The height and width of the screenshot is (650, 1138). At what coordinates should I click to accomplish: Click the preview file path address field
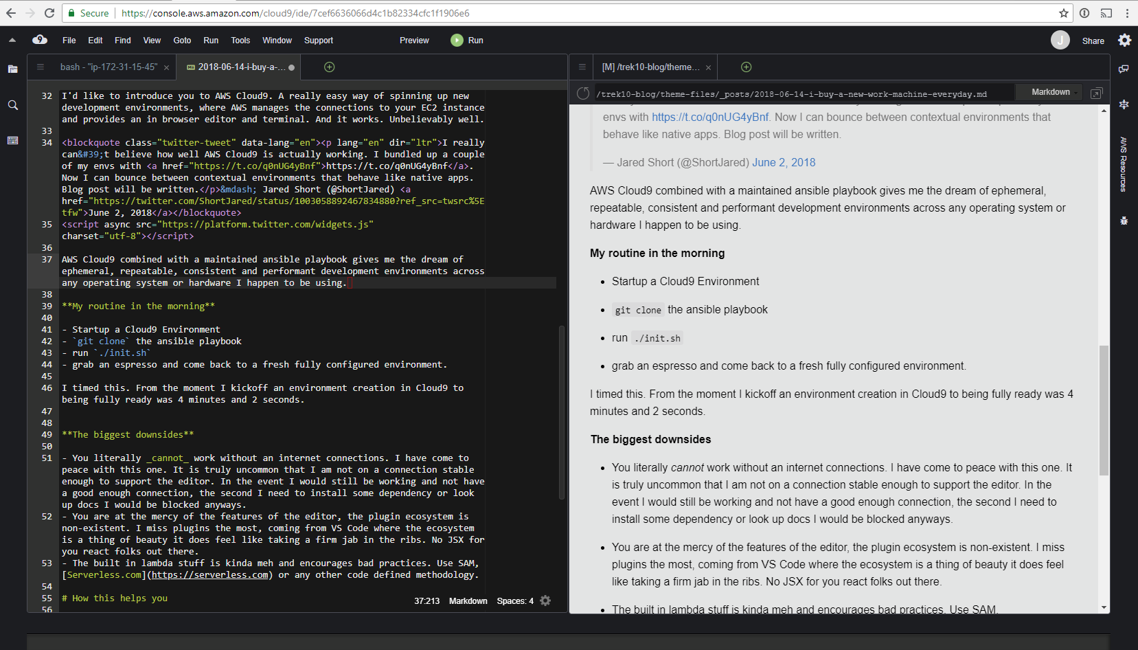(x=804, y=93)
